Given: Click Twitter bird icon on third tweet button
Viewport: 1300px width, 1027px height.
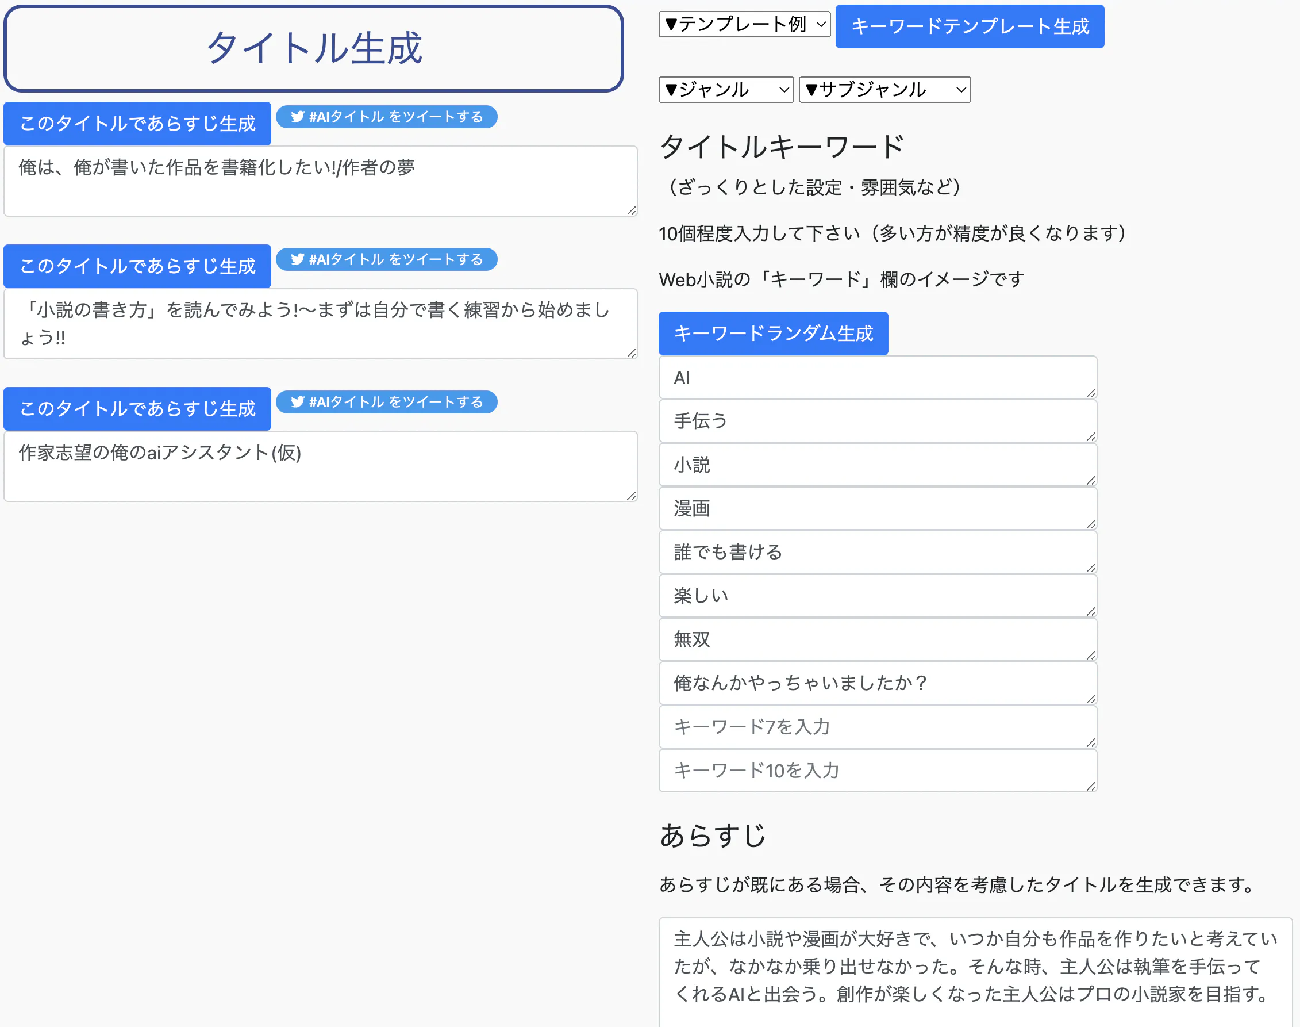Looking at the screenshot, I should pyautogui.click(x=298, y=402).
